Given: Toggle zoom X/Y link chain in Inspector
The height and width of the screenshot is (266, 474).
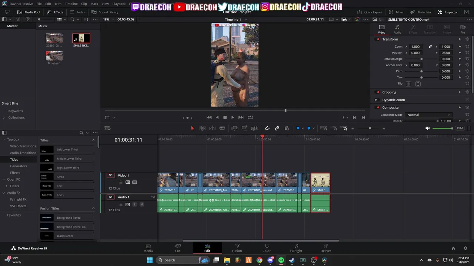Looking at the screenshot, I should click(430, 47).
